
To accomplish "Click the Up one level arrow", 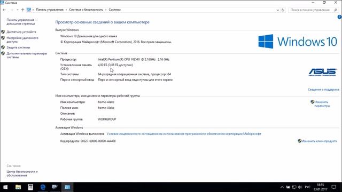I will [22, 10].
